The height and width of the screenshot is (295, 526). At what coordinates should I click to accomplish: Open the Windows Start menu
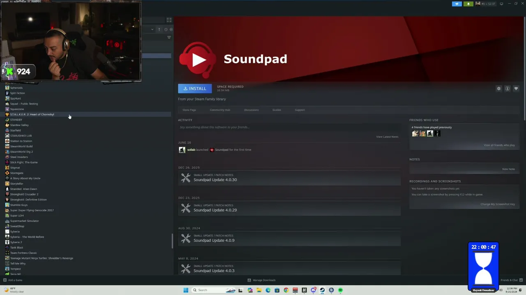click(186, 290)
